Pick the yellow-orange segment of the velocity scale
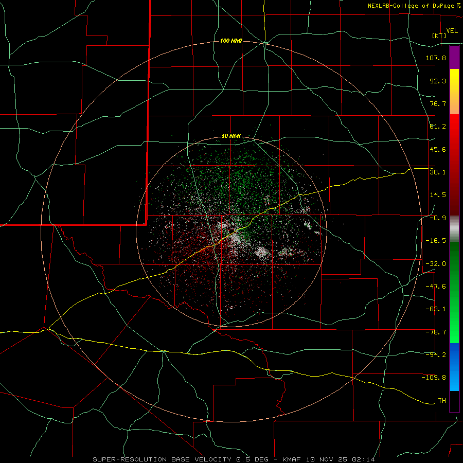 click(454, 92)
